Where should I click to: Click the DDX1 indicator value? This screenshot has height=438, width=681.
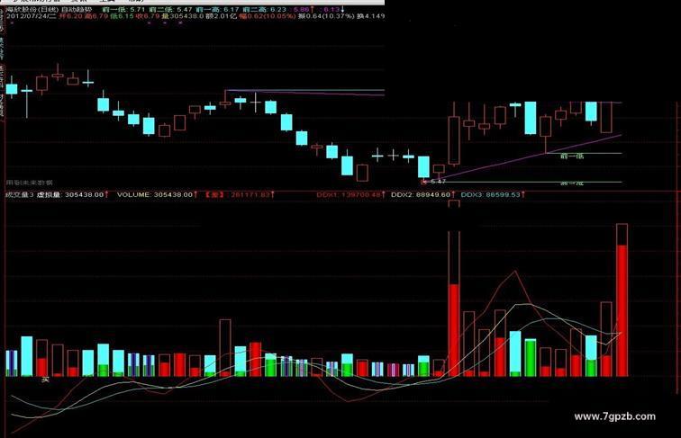(349, 194)
